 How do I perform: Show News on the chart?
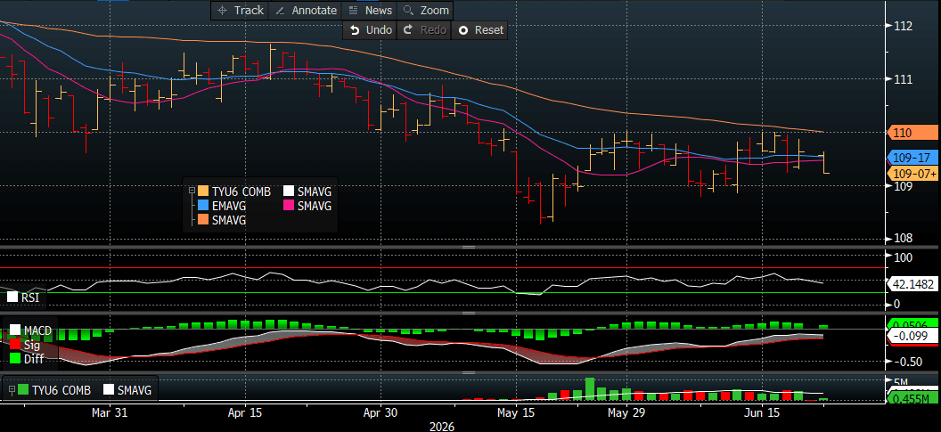(370, 10)
